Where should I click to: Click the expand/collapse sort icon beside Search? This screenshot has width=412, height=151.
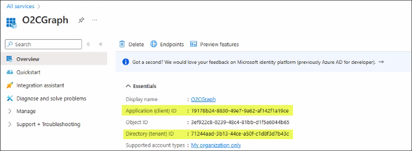pos(89,44)
